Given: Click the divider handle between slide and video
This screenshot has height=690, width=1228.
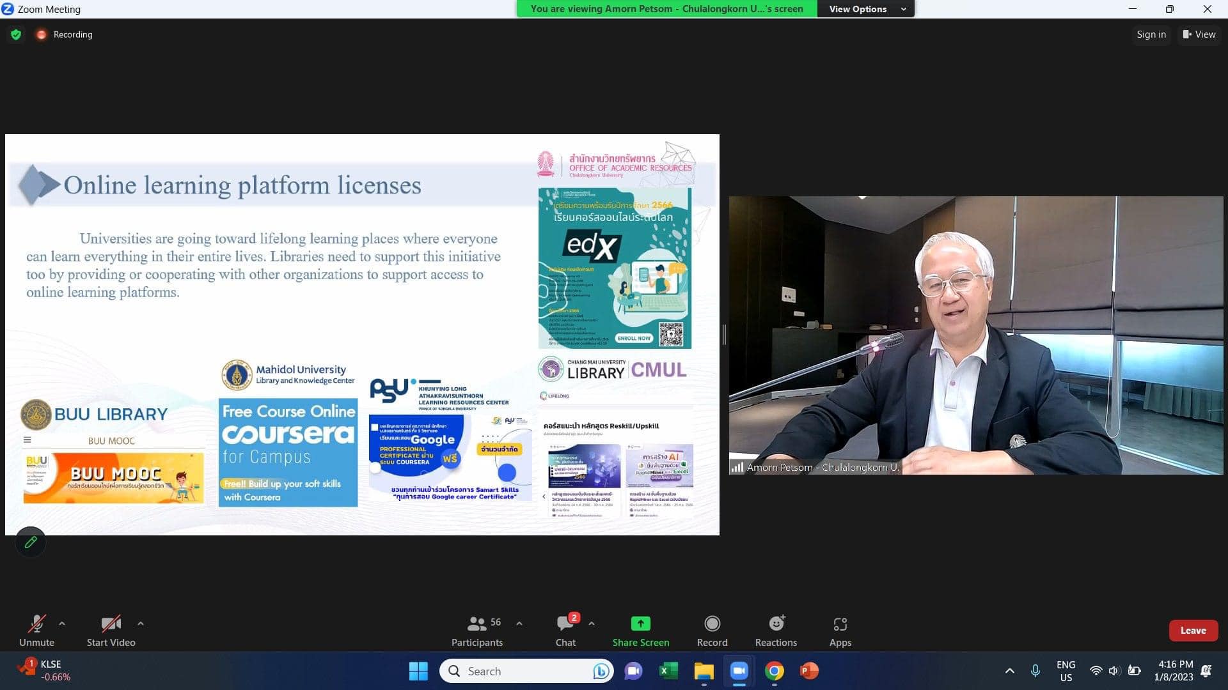Looking at the screenshot, I should coord(724,334).
